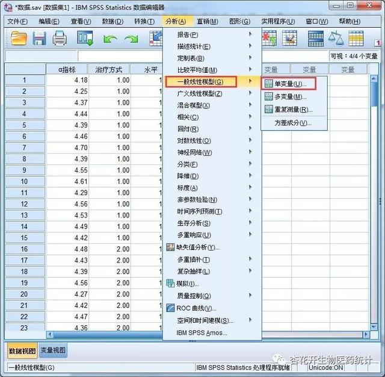This screenshot has height=377, width=385.
Task: Expand the 定制表(B) submenu
Action: (x=212, y=58)
